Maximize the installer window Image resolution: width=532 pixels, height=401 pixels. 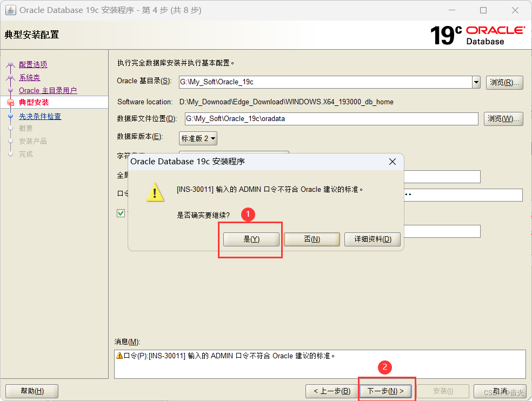483,10
